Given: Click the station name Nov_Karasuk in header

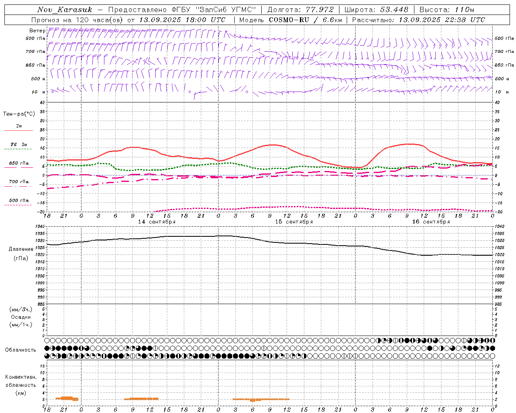Looking at the screenshot, I should click(x=64, y=10).
